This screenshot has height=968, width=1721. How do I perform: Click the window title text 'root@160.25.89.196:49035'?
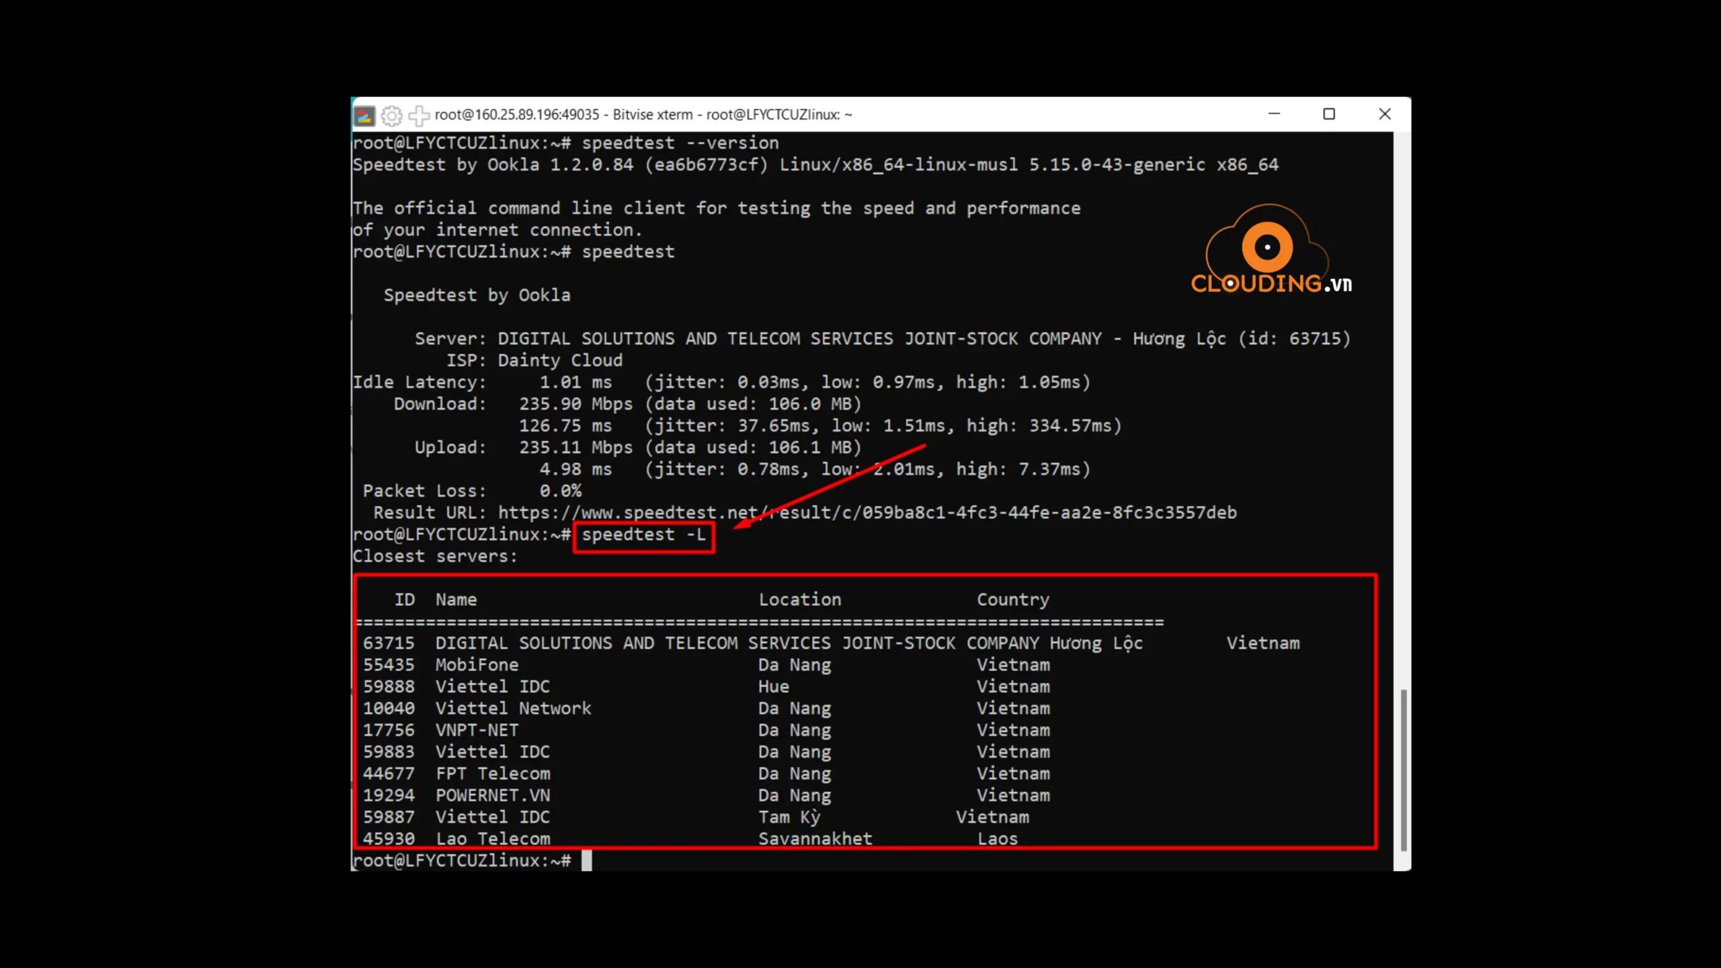(517, 115)
